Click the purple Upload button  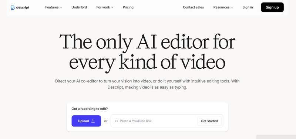86,121
